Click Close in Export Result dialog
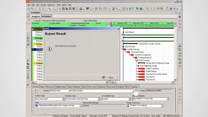Viewport: 208px width, 117px height. click(109, 77)
